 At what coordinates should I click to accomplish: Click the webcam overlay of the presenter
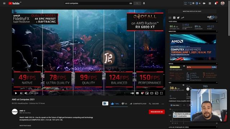click(x=209, y=105)
